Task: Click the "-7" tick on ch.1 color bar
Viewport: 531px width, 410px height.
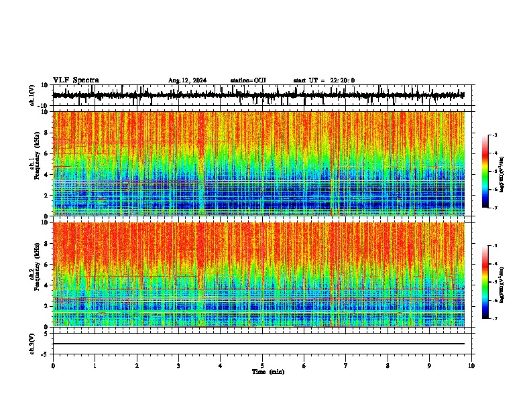Action: click(494, 208)
